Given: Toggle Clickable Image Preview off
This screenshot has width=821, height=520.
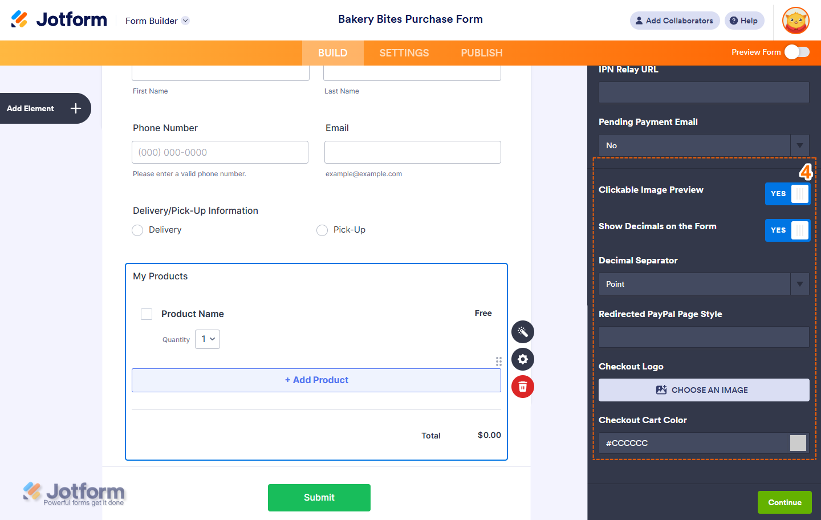Looking at the screenshot, I should pos(787,193).
